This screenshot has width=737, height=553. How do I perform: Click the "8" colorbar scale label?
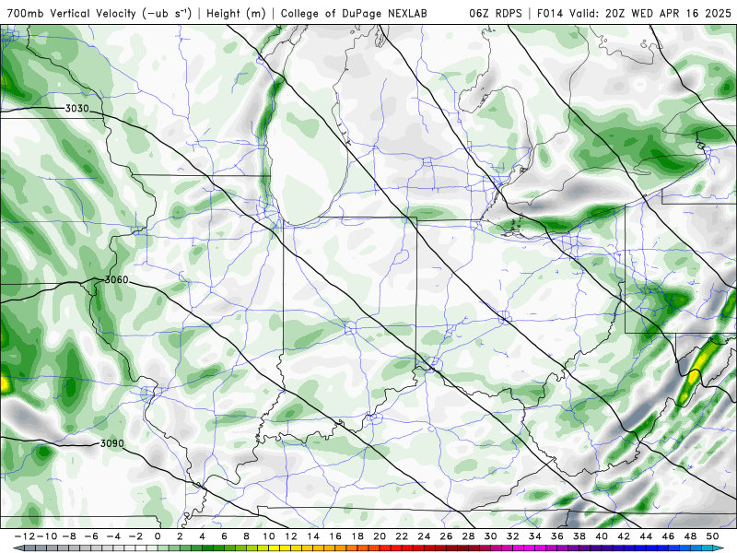246,536
